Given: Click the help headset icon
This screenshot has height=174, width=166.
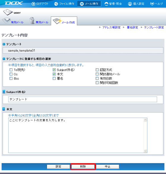Looking at the screenshot, I should (152, 4).
